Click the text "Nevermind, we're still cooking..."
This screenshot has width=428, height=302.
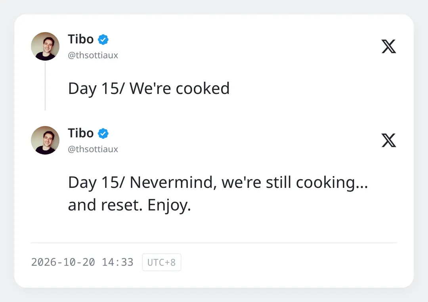pos(248,182)
